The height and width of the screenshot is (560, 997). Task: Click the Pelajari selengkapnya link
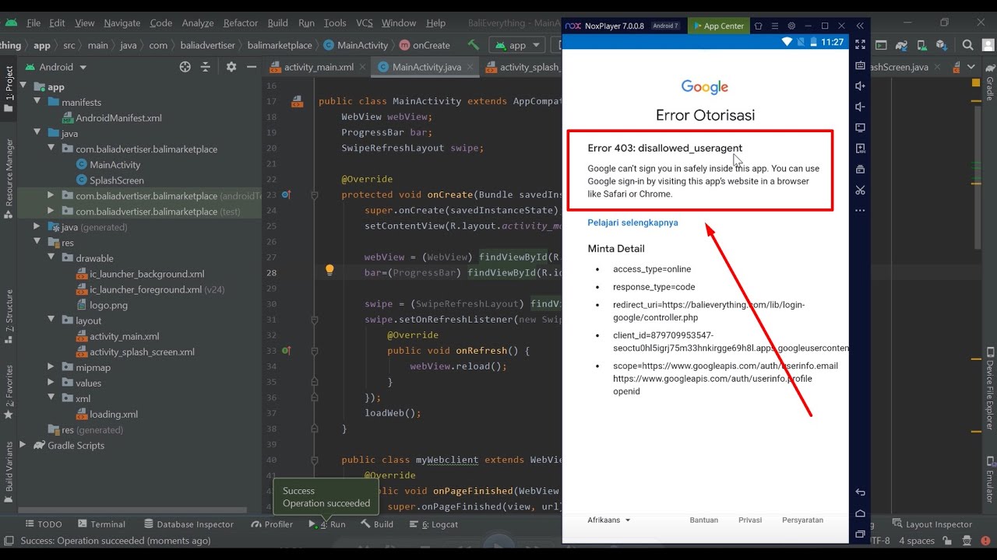(632, 222)
